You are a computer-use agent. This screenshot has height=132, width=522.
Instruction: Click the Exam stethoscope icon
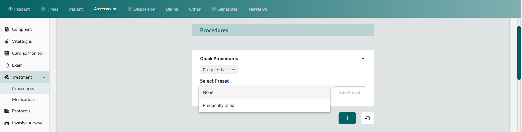point(7,65)
